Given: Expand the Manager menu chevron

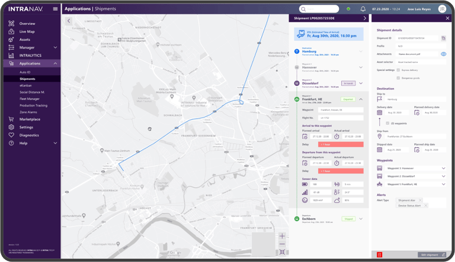Looking at the screenshot, I should pos(55,47).
